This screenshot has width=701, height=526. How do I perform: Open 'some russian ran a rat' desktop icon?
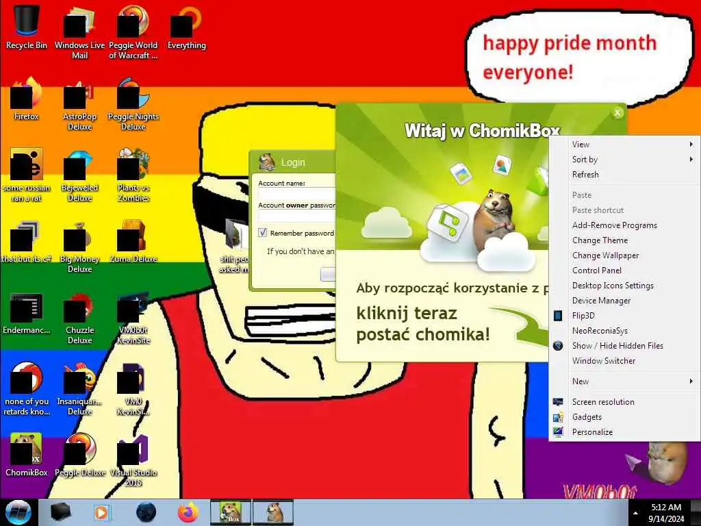pos(27,175)
